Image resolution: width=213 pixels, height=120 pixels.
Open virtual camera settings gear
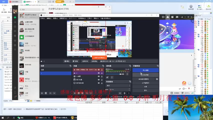(157, 79)
